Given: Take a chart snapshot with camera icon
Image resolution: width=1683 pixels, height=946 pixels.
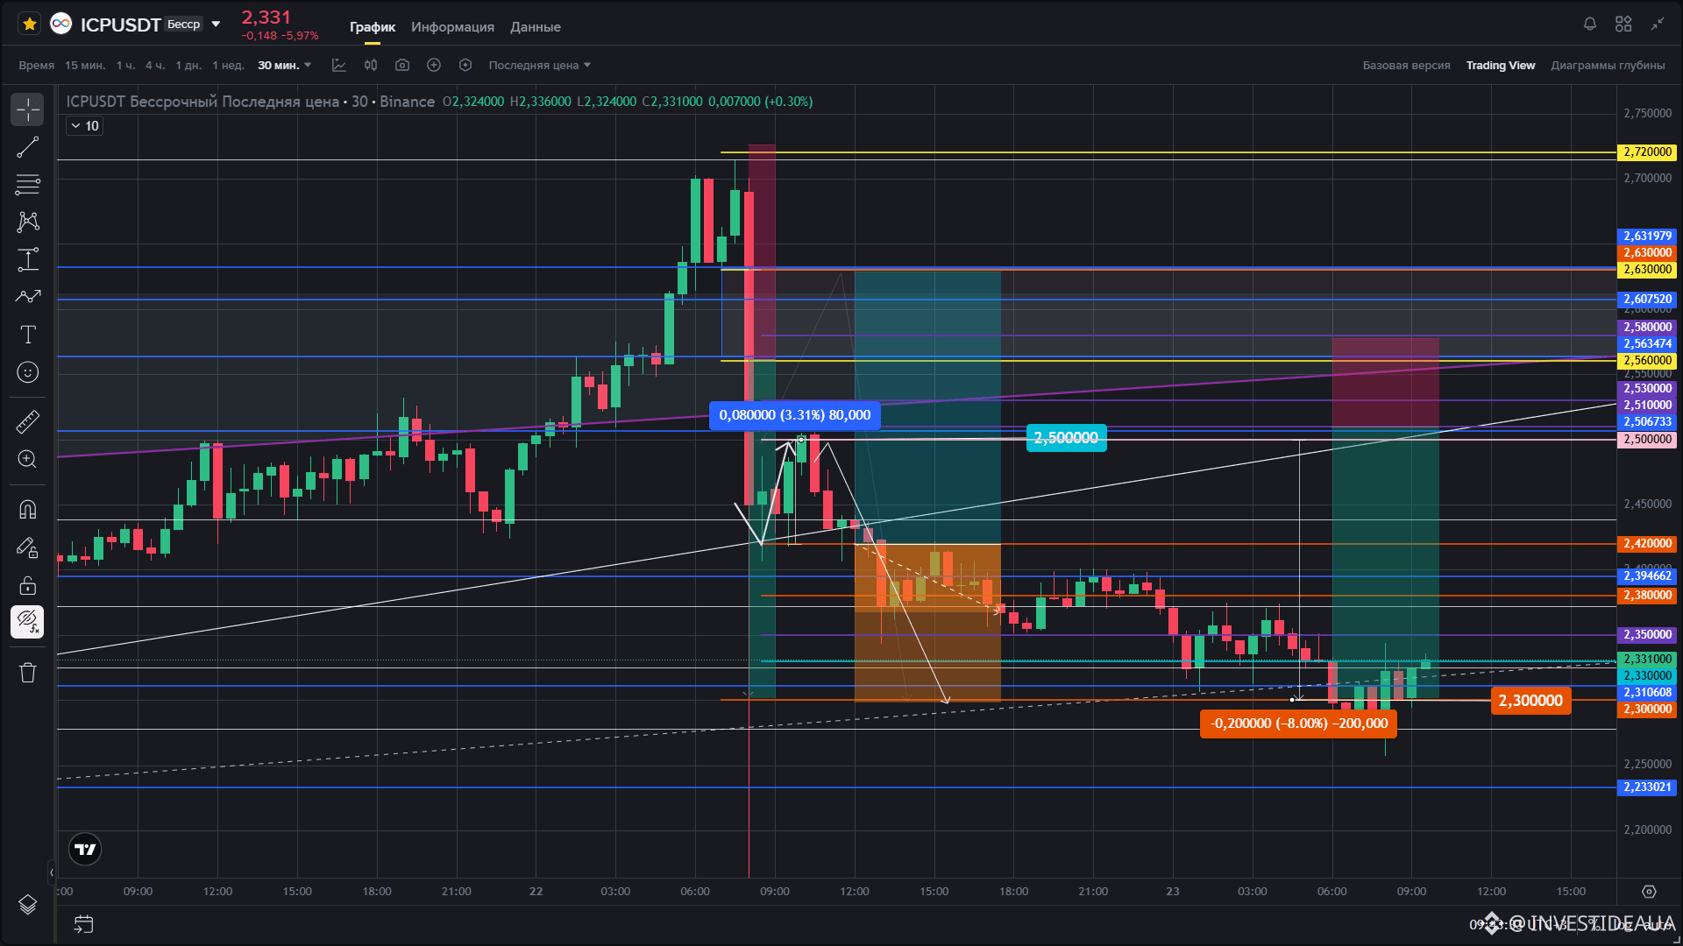Looking at the screenshot, I should (x=402, y=66).
